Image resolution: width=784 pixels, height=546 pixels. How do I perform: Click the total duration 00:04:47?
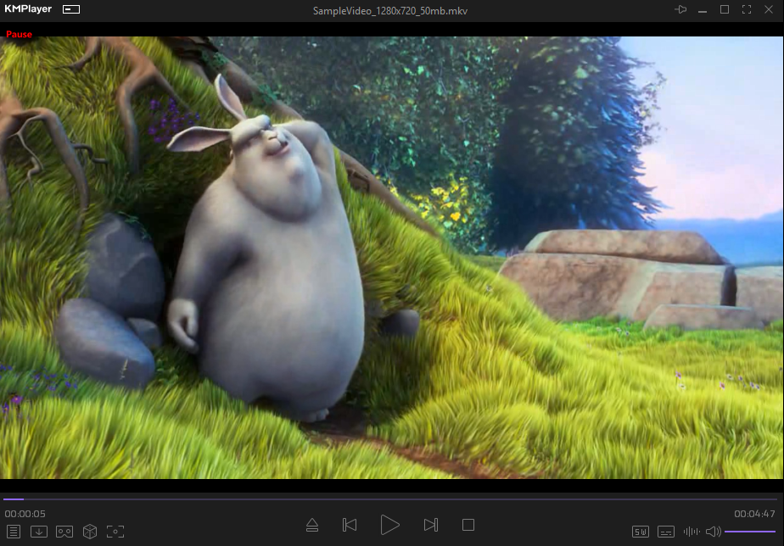tap(754, 514)
